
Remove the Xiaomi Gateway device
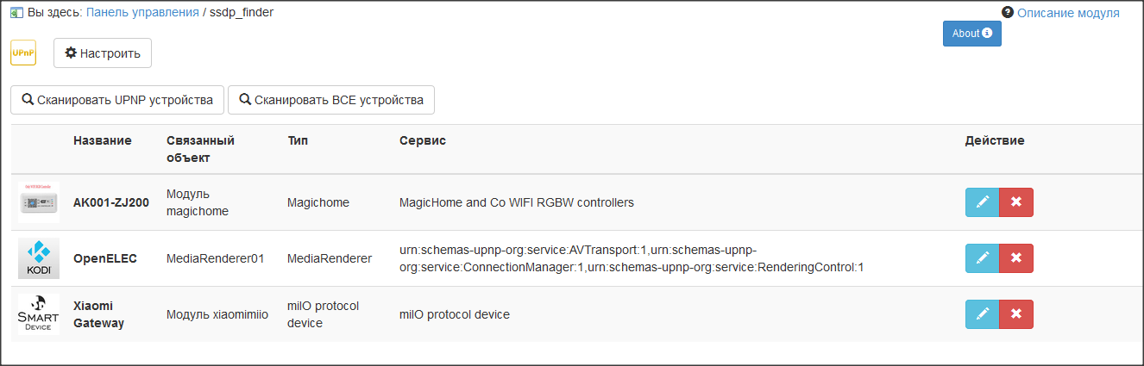[1015, 314]
